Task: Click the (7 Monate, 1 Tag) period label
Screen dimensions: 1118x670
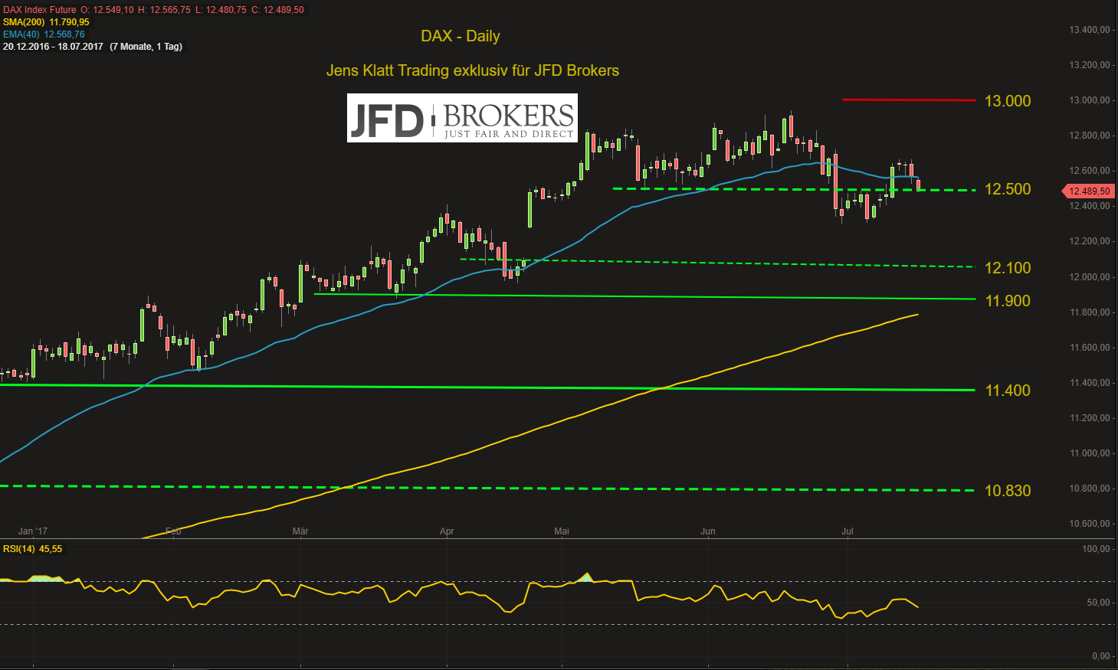Action: (x=146, y=47)
